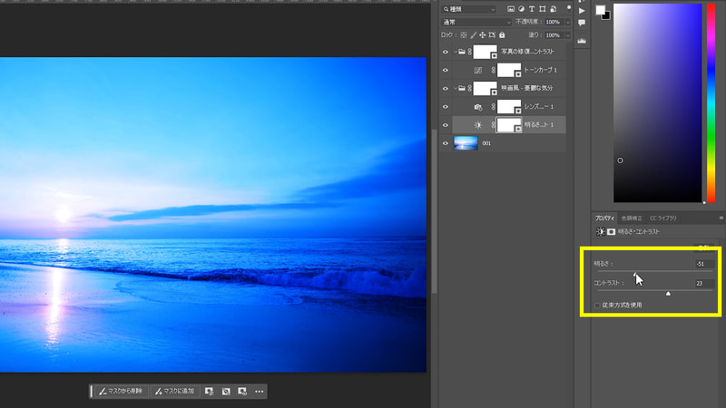Click the mask properties icon before the three dots
The height and width of the screenshot is (408, 726).
click(x=242, y=392)
